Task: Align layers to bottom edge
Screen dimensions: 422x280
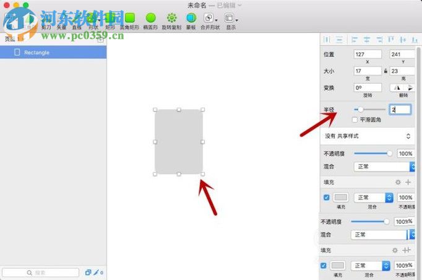Action: coord(415,40)
